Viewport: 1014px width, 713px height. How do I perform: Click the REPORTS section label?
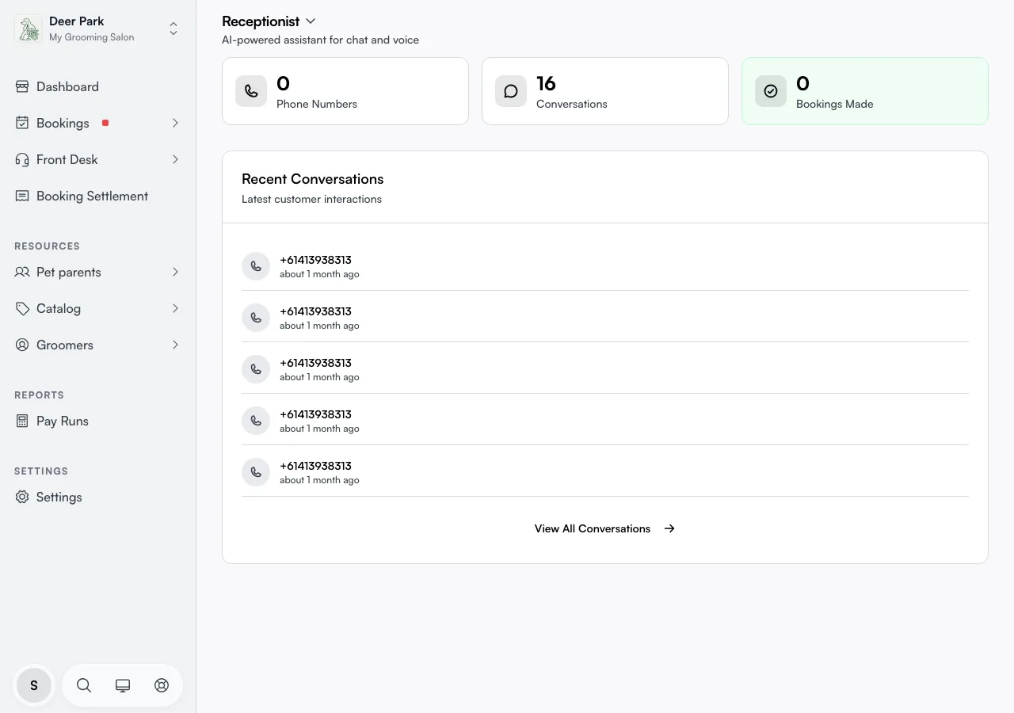[39, 395]
